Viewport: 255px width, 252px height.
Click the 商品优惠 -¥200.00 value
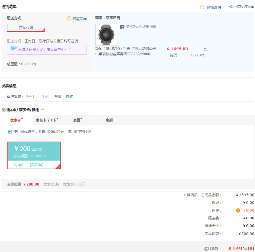(x=245, y=234)
